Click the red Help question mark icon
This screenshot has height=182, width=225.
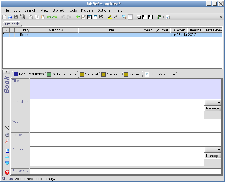(x=7, y=172)
